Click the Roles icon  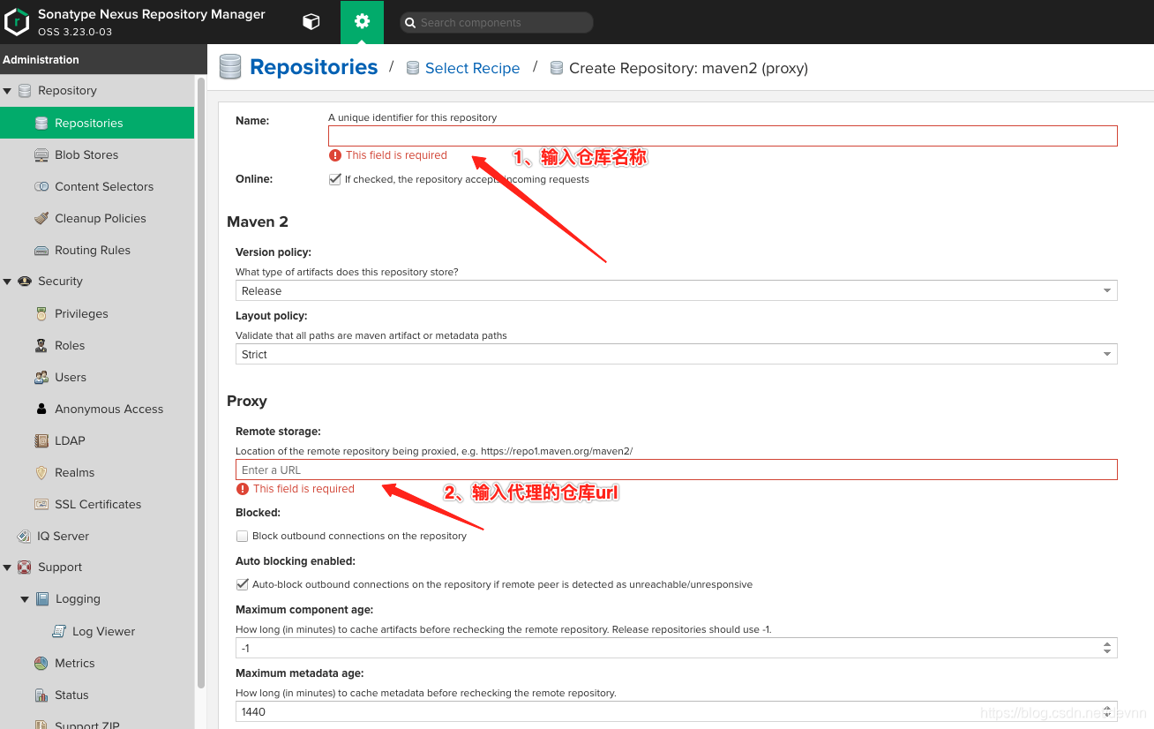pos(41,345)
